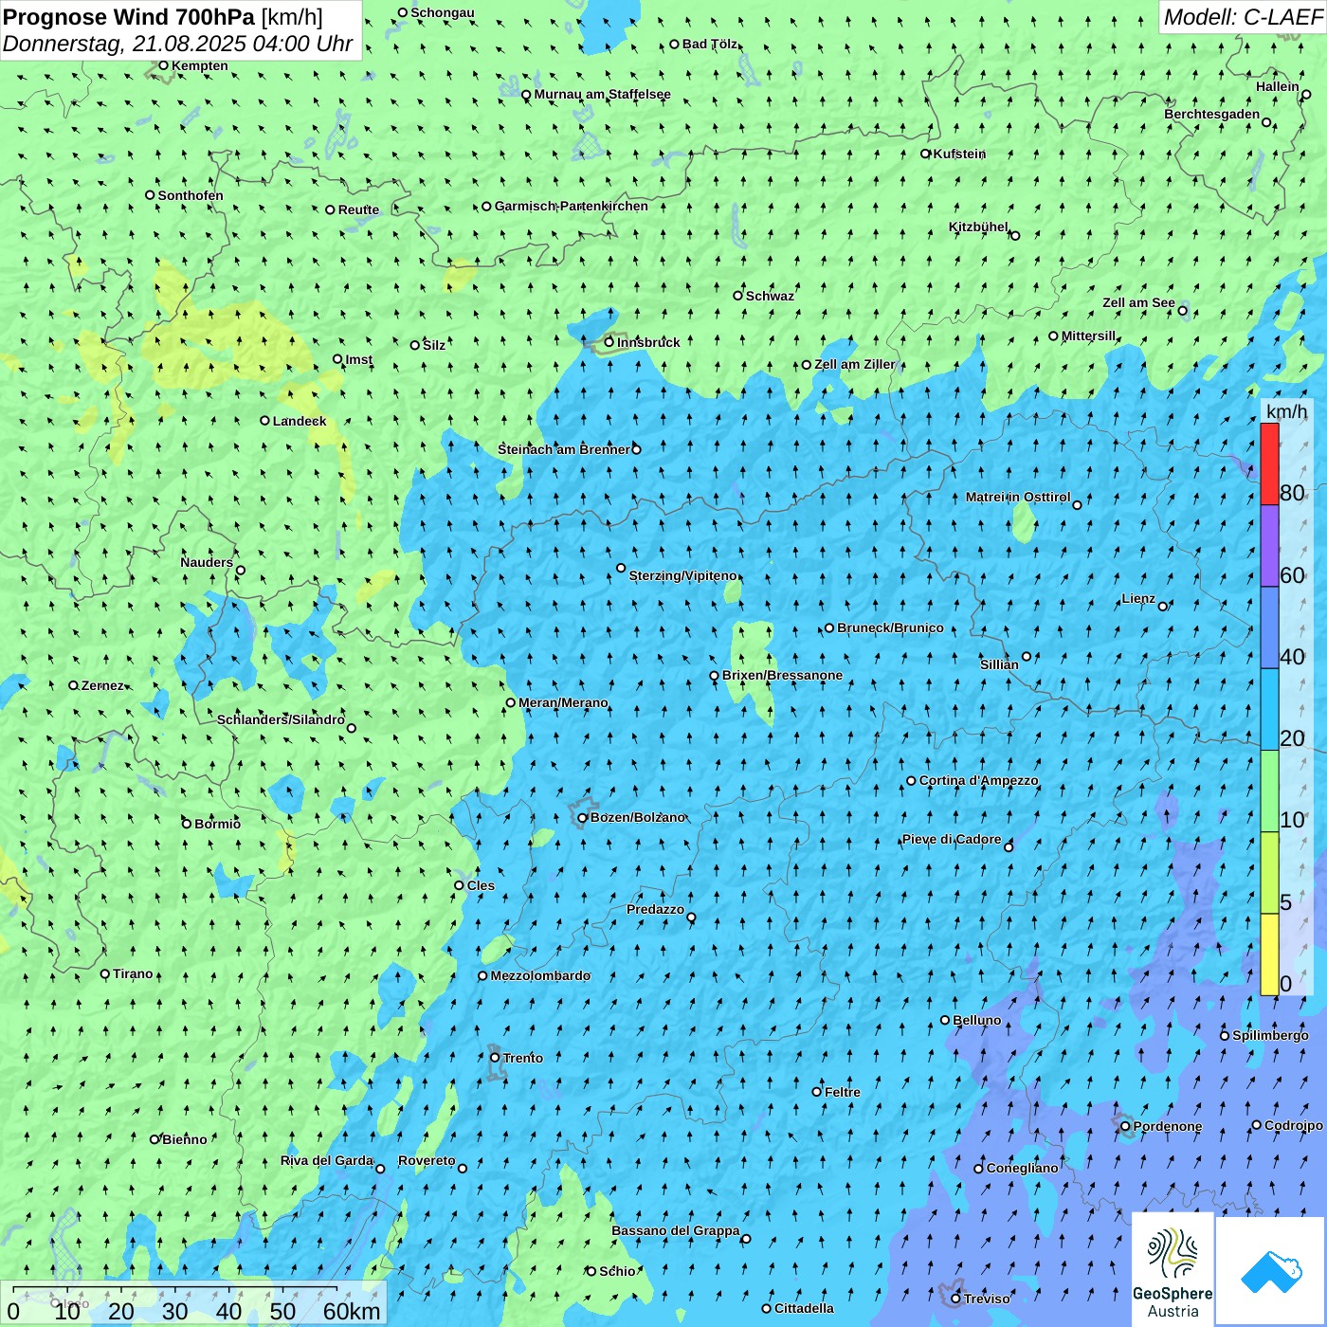Screen dimensions: 1327x1327
Task: Click the 'km/h' legend heading
Action: tap(1286, 411)
